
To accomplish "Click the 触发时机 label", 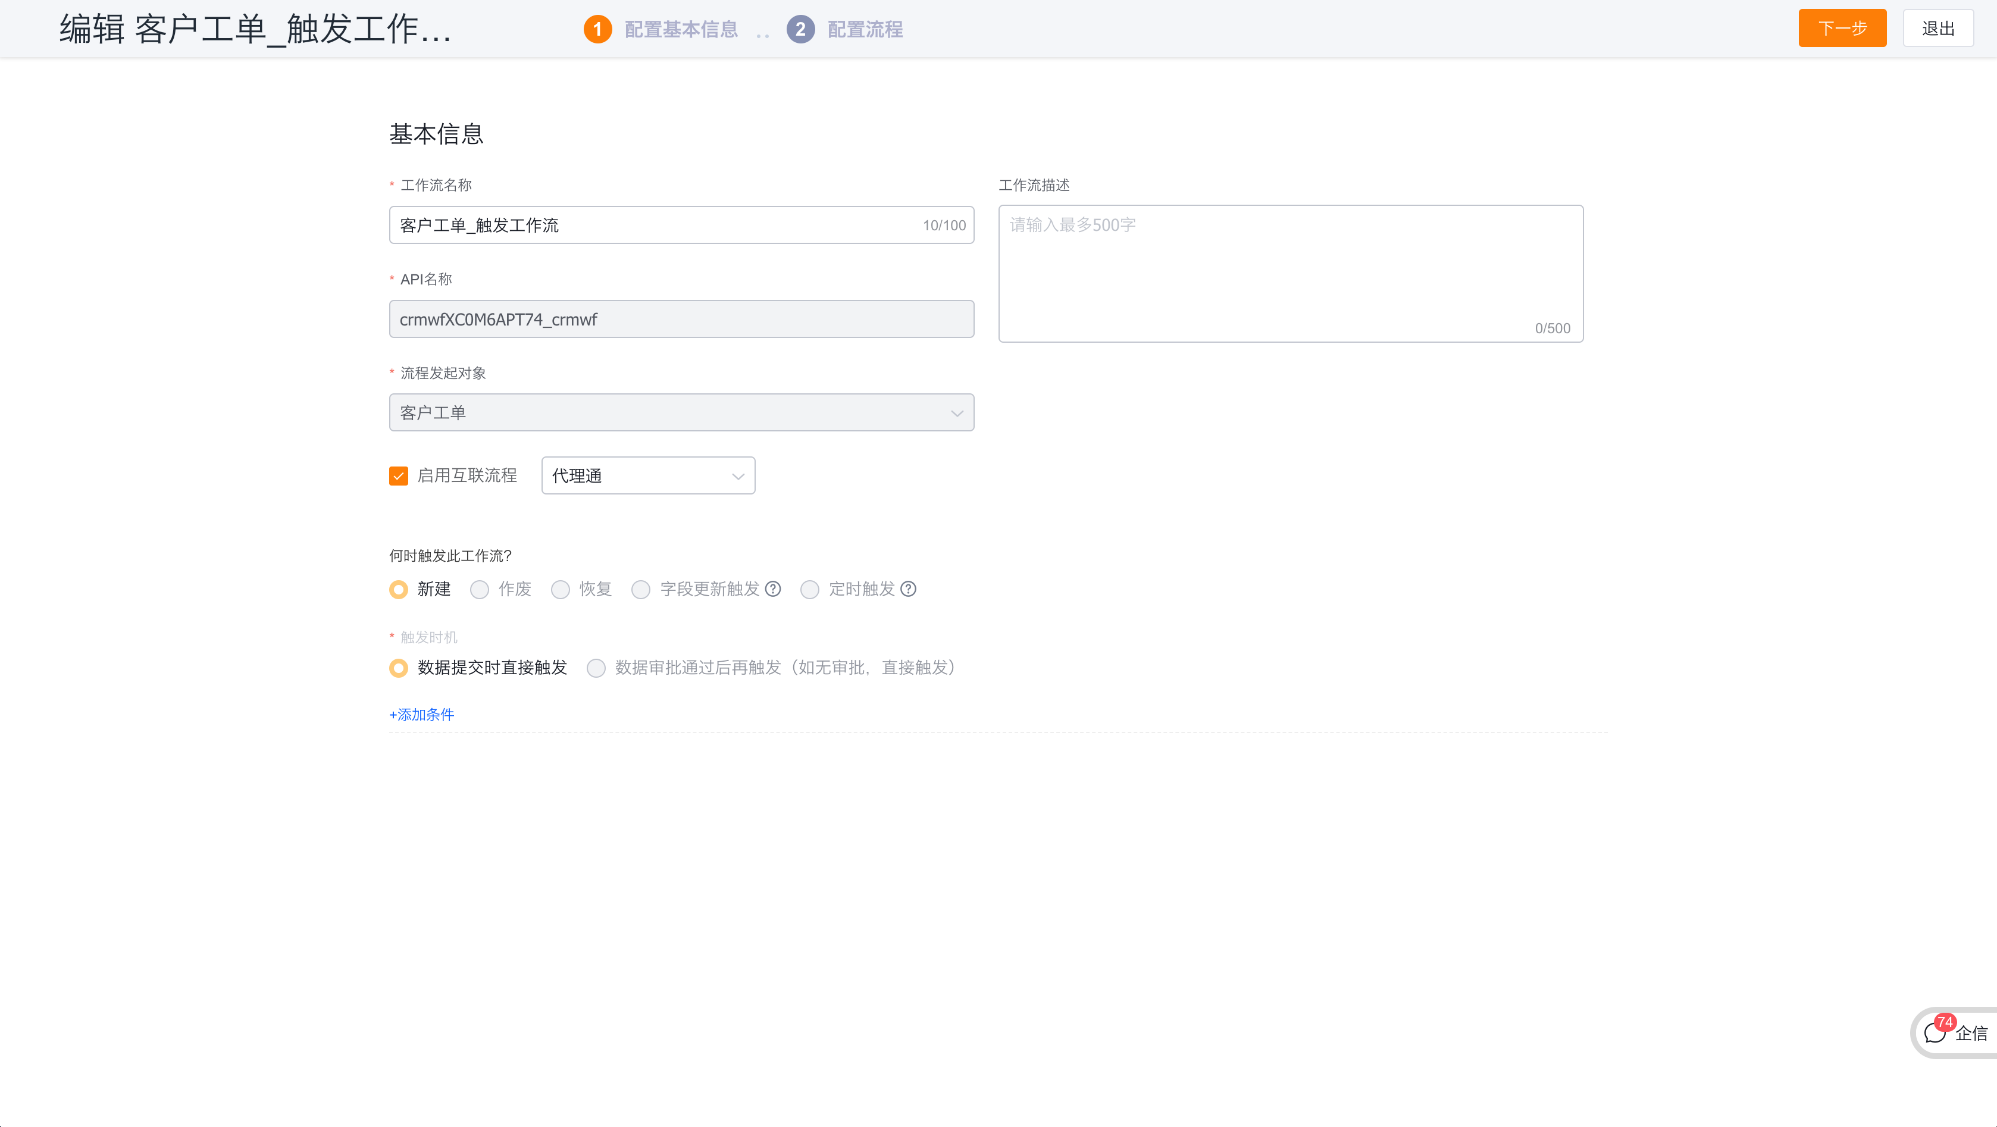I will [428, 637].
